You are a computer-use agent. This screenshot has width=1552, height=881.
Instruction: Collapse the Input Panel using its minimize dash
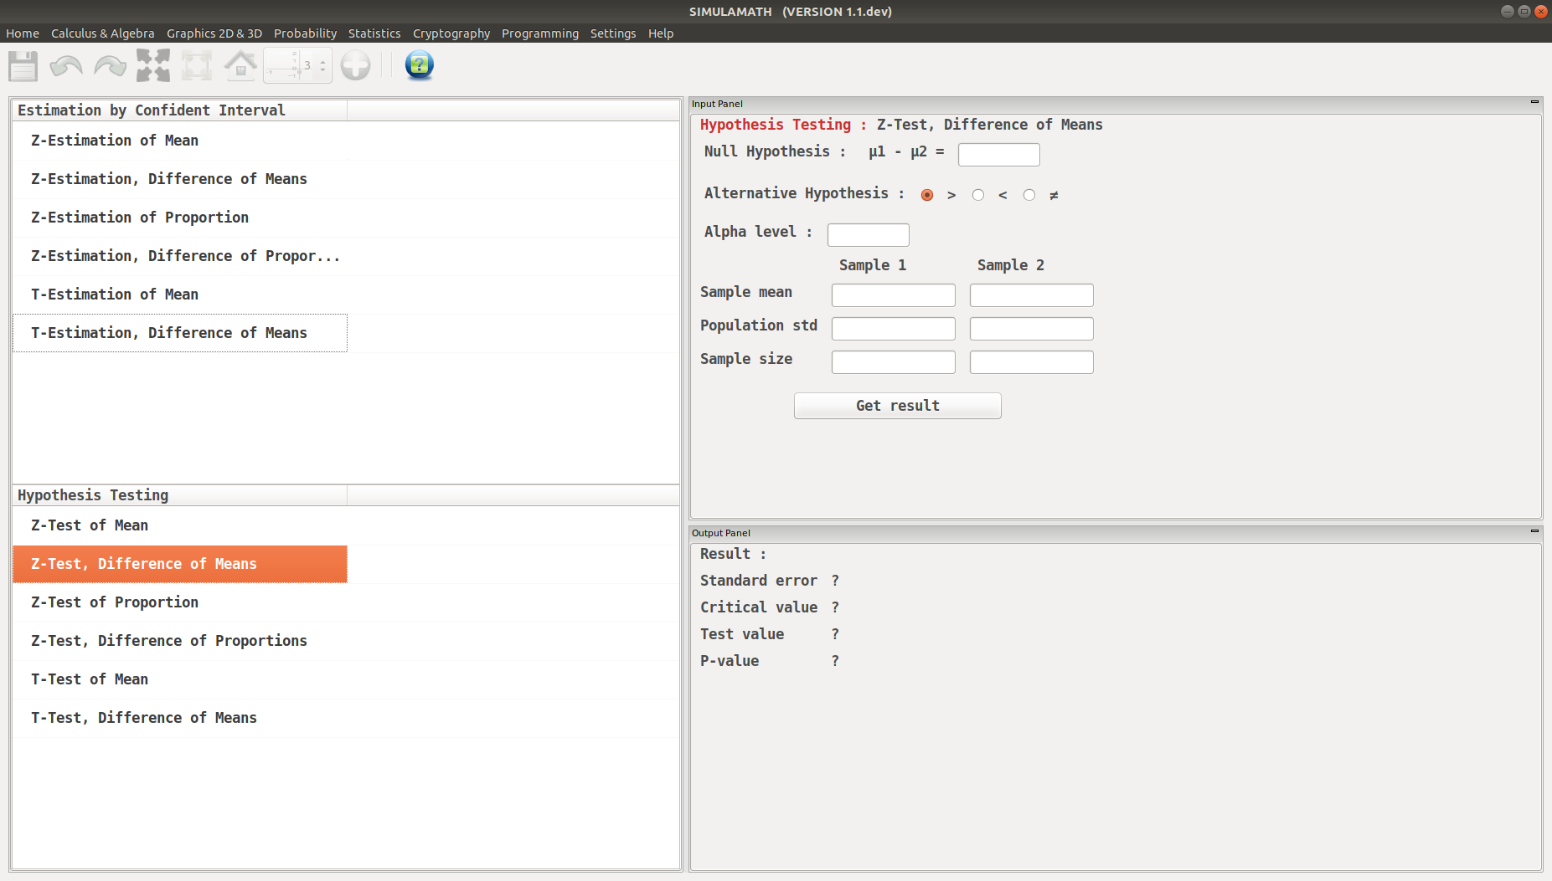(1534, 103)
